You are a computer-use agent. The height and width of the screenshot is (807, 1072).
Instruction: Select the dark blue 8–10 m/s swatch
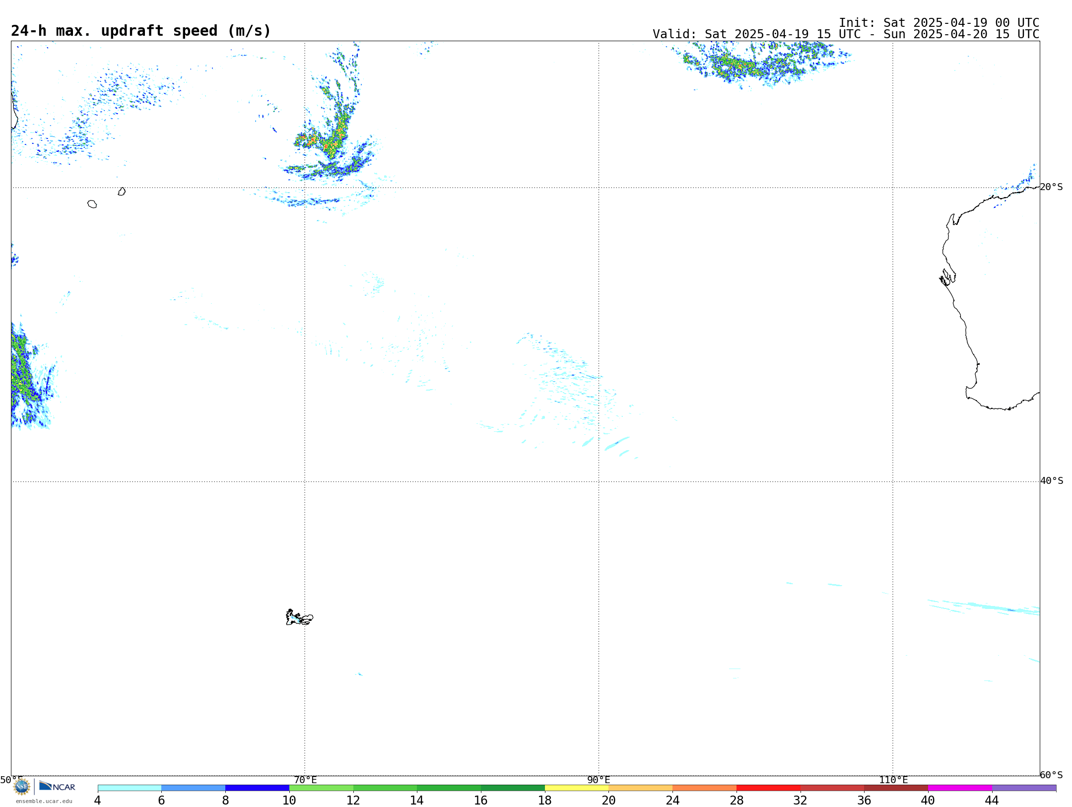[257, 788]
